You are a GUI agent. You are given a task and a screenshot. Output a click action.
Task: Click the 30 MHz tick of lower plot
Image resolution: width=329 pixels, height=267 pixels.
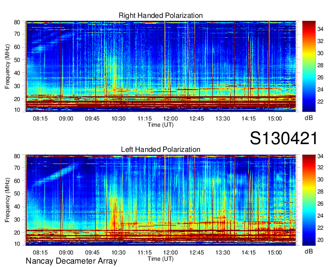17,220
